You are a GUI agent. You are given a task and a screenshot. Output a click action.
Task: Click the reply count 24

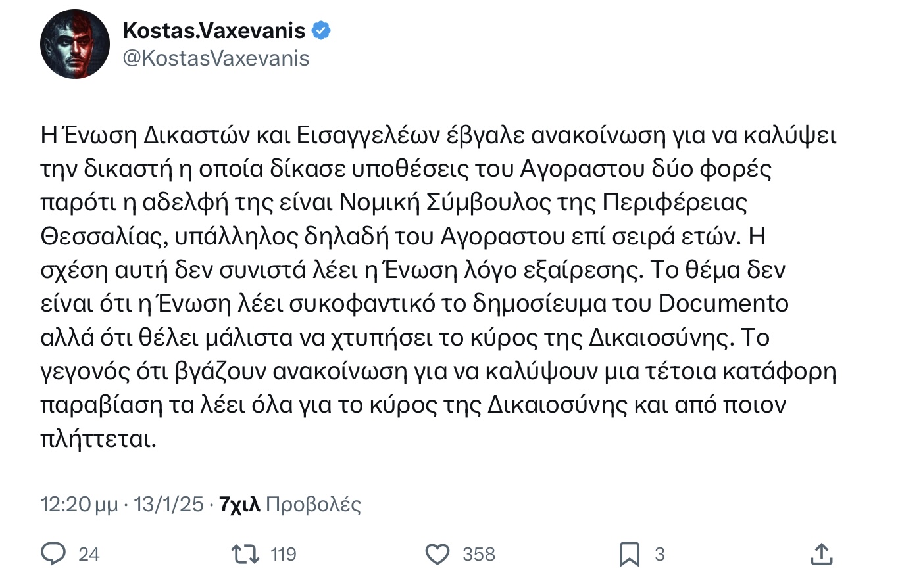[89, 555]
